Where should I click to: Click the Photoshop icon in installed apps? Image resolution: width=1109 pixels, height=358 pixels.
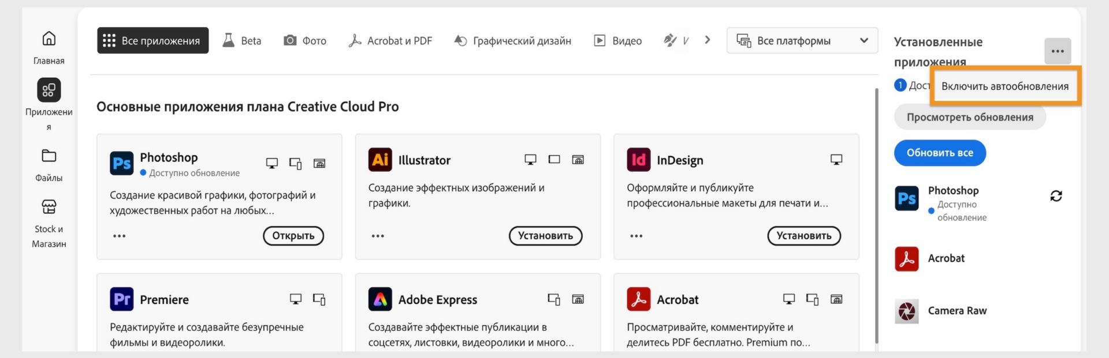[906, 198]
